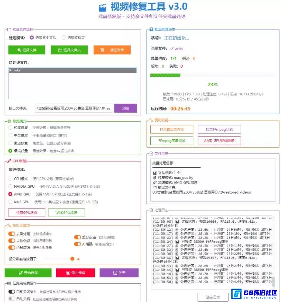The image size is (281, 302).
Task: Click the clapperboard icon beside the title
Action: (102, 8)
